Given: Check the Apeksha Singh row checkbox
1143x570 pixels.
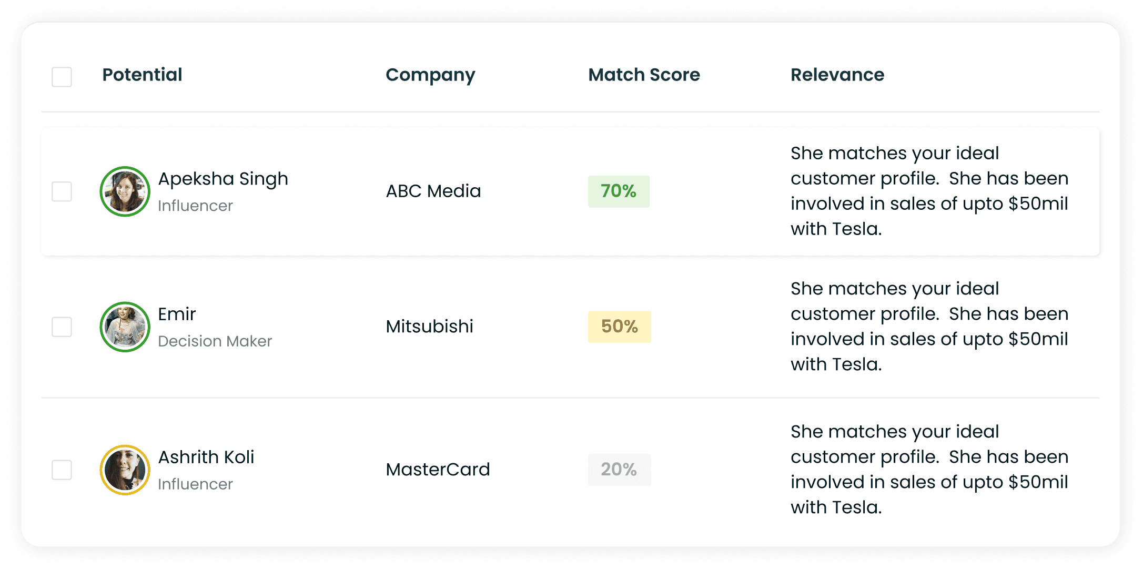Looking at the screenshot, I should click(x=62, y=191).
